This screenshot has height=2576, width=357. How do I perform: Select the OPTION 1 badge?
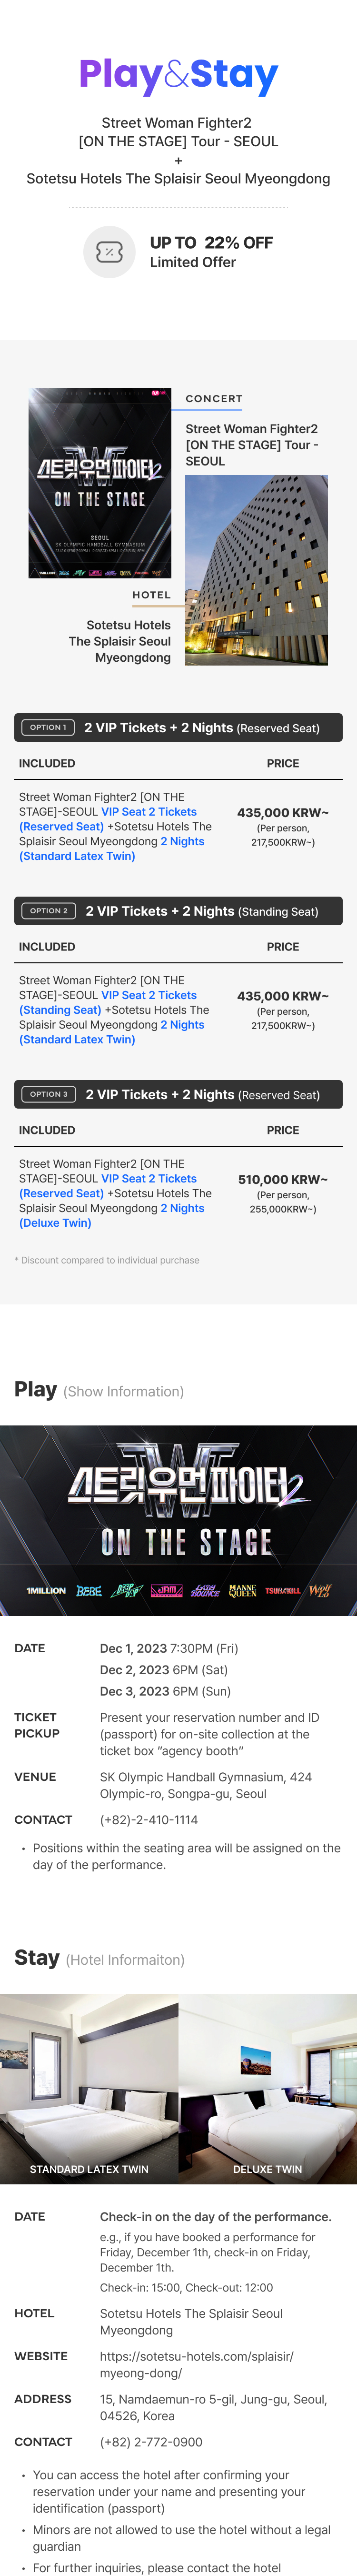(48, 728)
